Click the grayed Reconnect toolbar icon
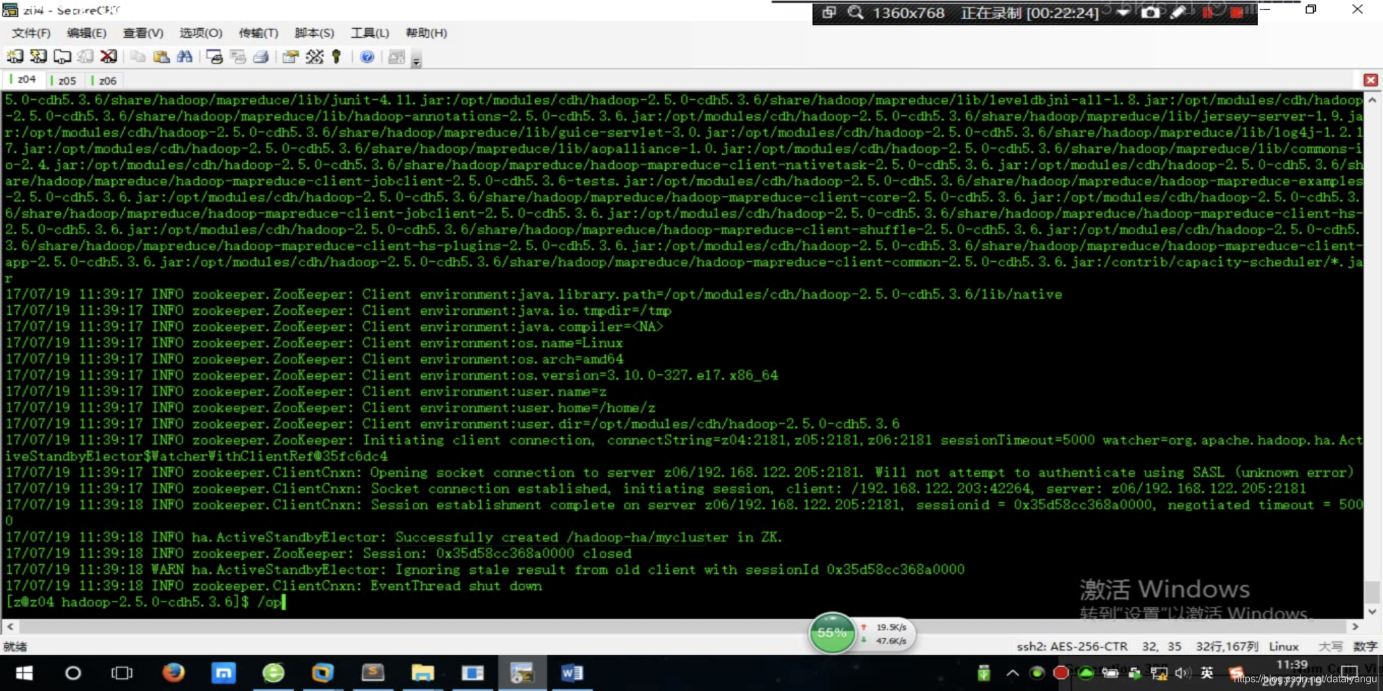 point(85,57)
